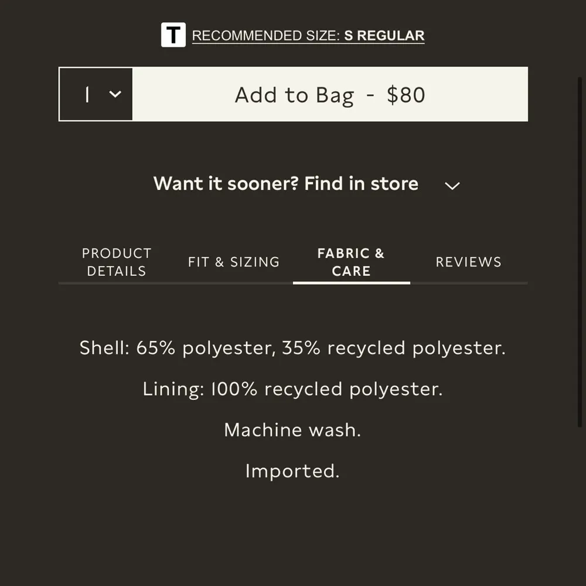Click the quantity dropdown chevron arrow
586x586 pixels.
point(115,94)
